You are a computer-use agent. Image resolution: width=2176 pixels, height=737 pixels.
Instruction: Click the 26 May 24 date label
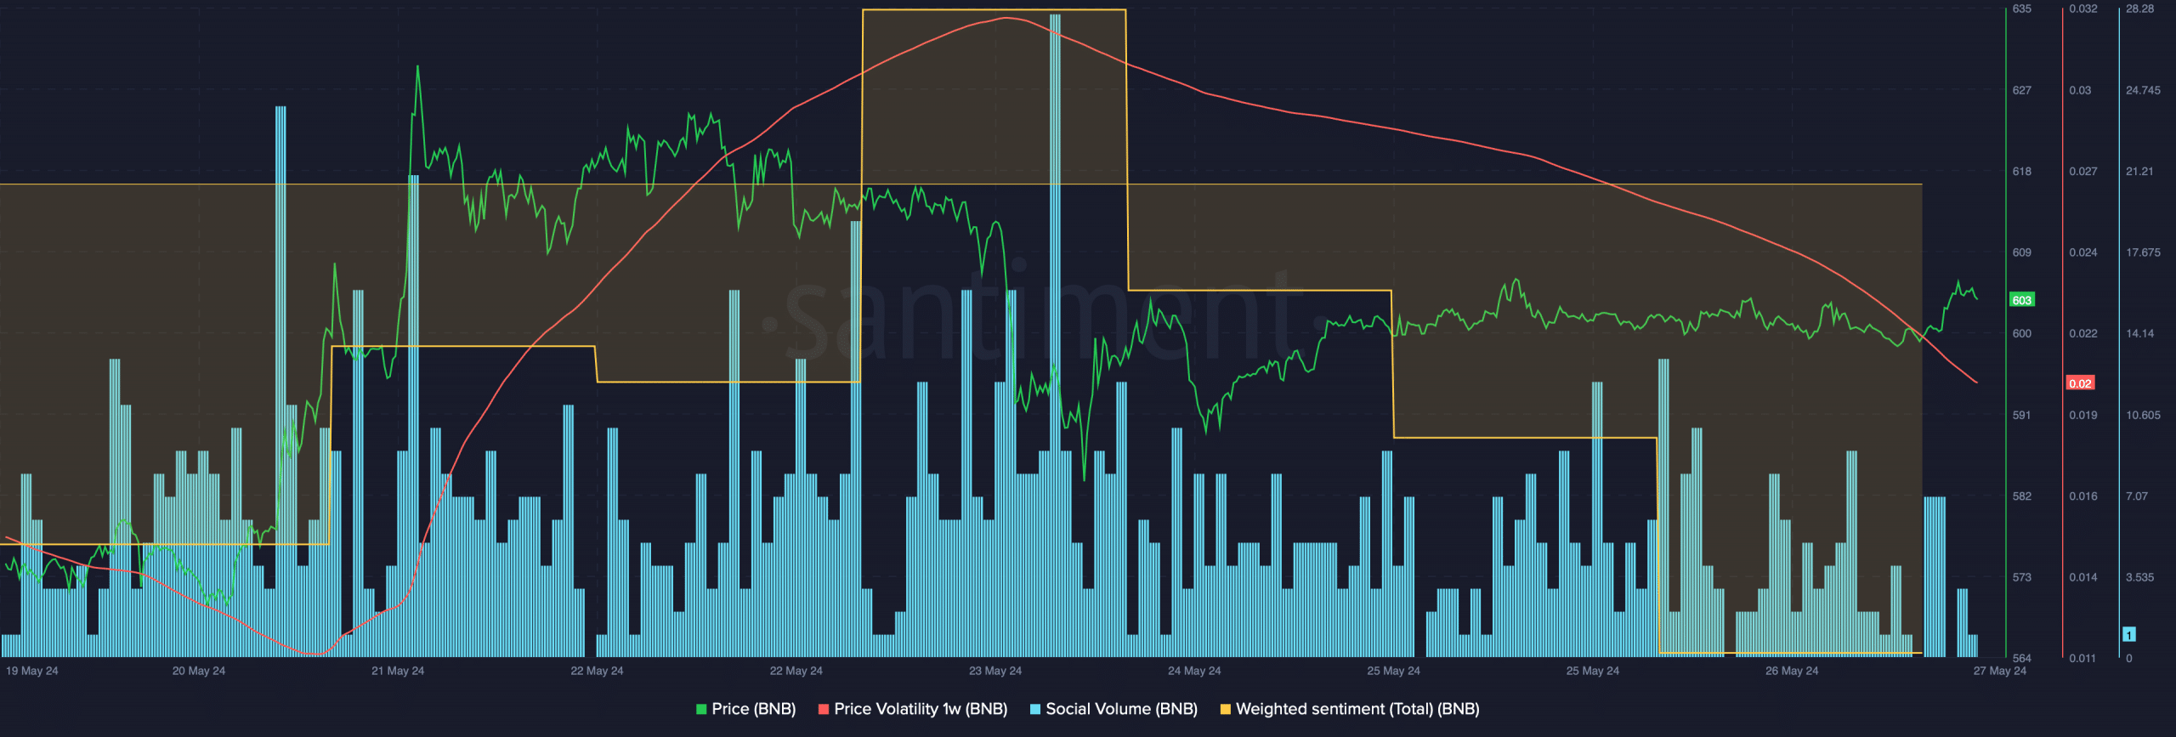[1792, 671]
